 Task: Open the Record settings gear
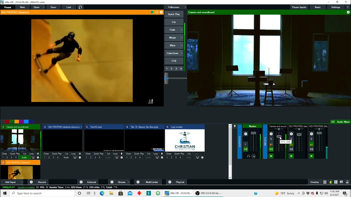click(x=31, y=182)
